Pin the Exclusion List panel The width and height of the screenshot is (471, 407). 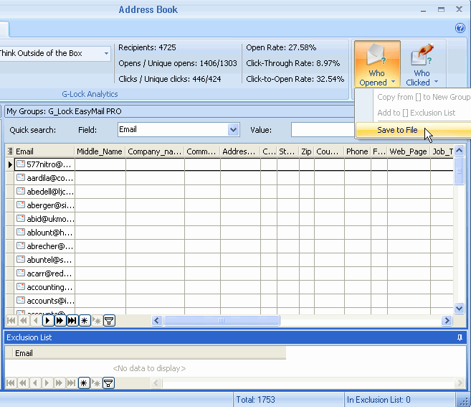[460, 337]
